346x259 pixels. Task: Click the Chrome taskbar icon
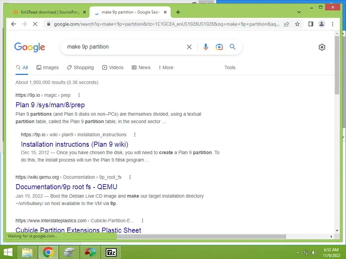tap(48, 252)
